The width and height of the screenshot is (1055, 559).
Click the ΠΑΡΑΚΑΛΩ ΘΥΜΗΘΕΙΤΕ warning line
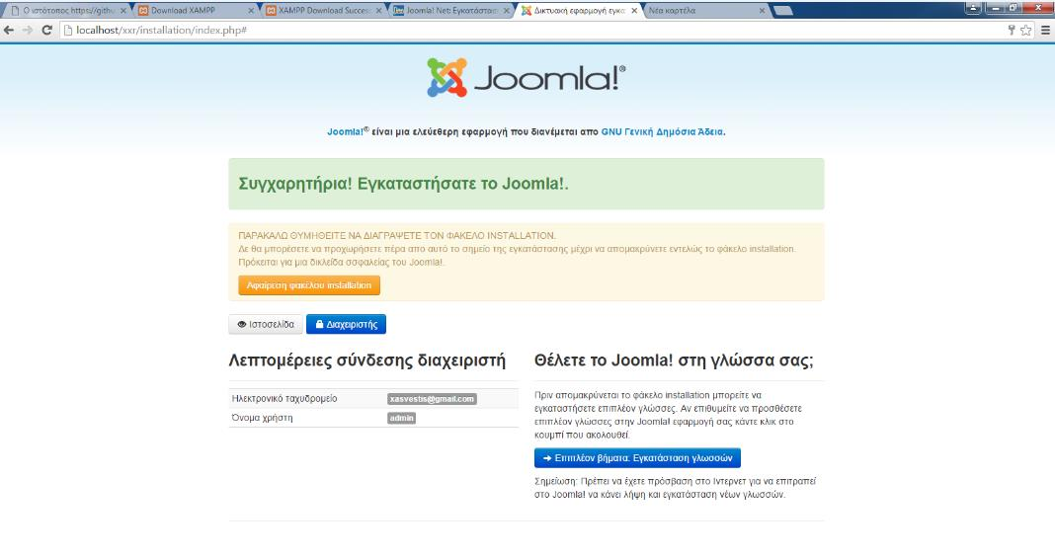(397, 235)
